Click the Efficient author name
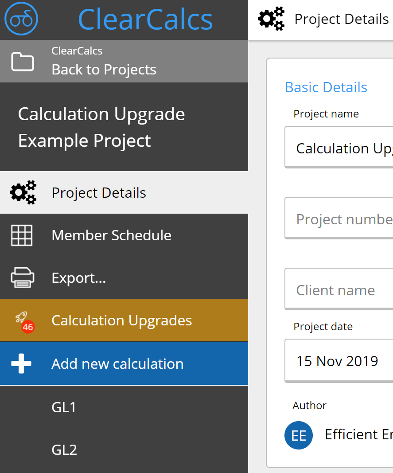The width and height of the screenshot is (393, 473). tap(359, 435)
